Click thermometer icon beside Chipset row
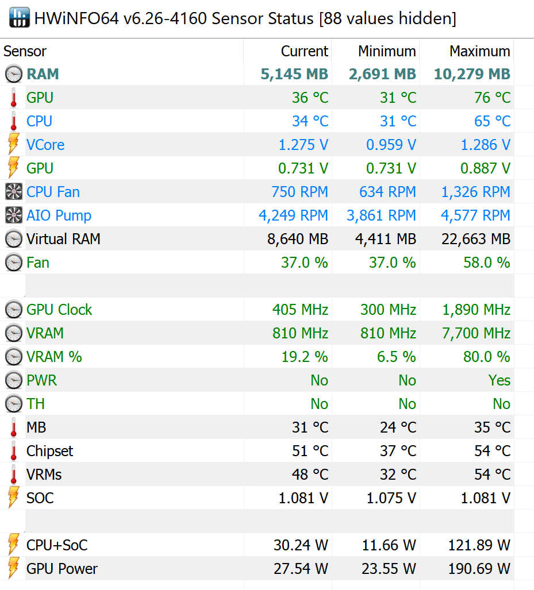This screenshot has width=534, height=590. pos(14,451)
